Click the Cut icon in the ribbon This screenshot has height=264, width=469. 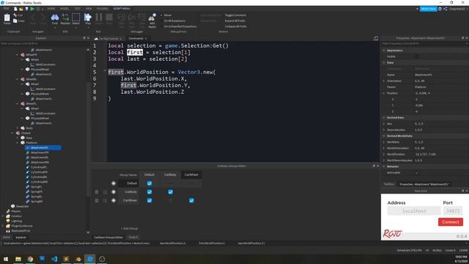coord(15,15)
